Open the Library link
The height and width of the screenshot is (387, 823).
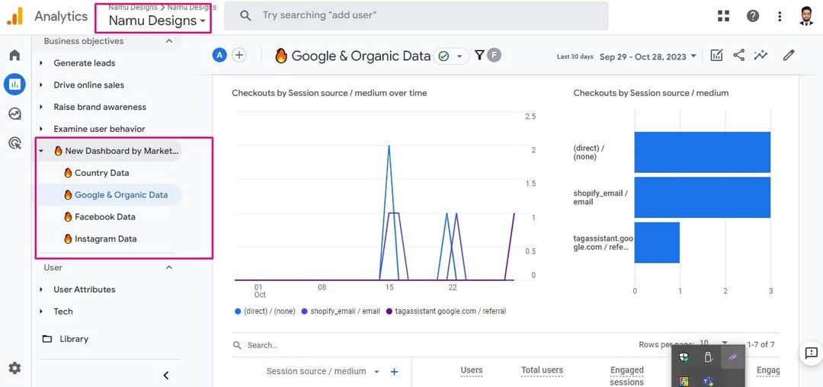coord(74,339)
